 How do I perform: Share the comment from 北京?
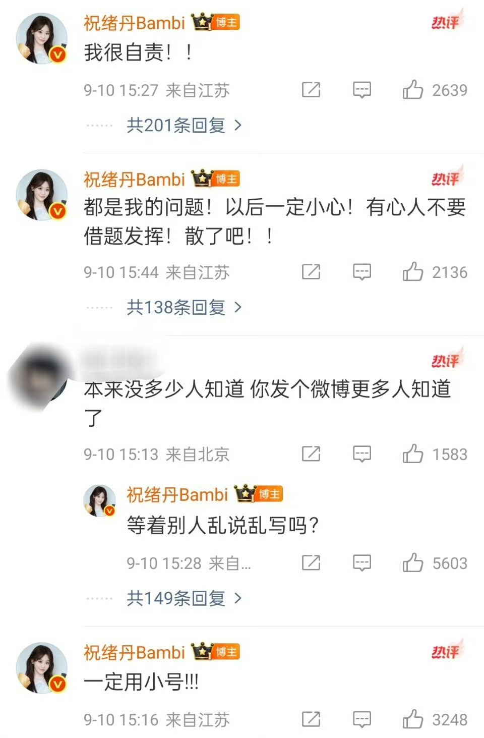(311, 454)
